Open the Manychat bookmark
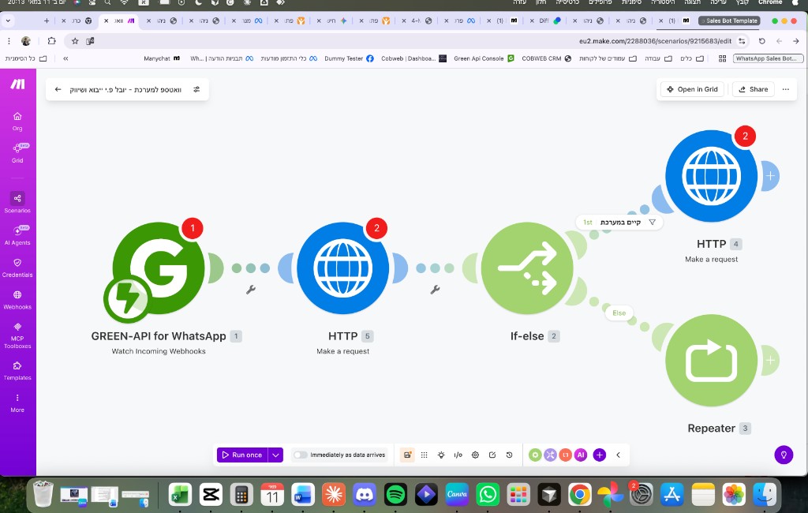The image size is (808, 513). pyautogui.click(x=162, y=58)
